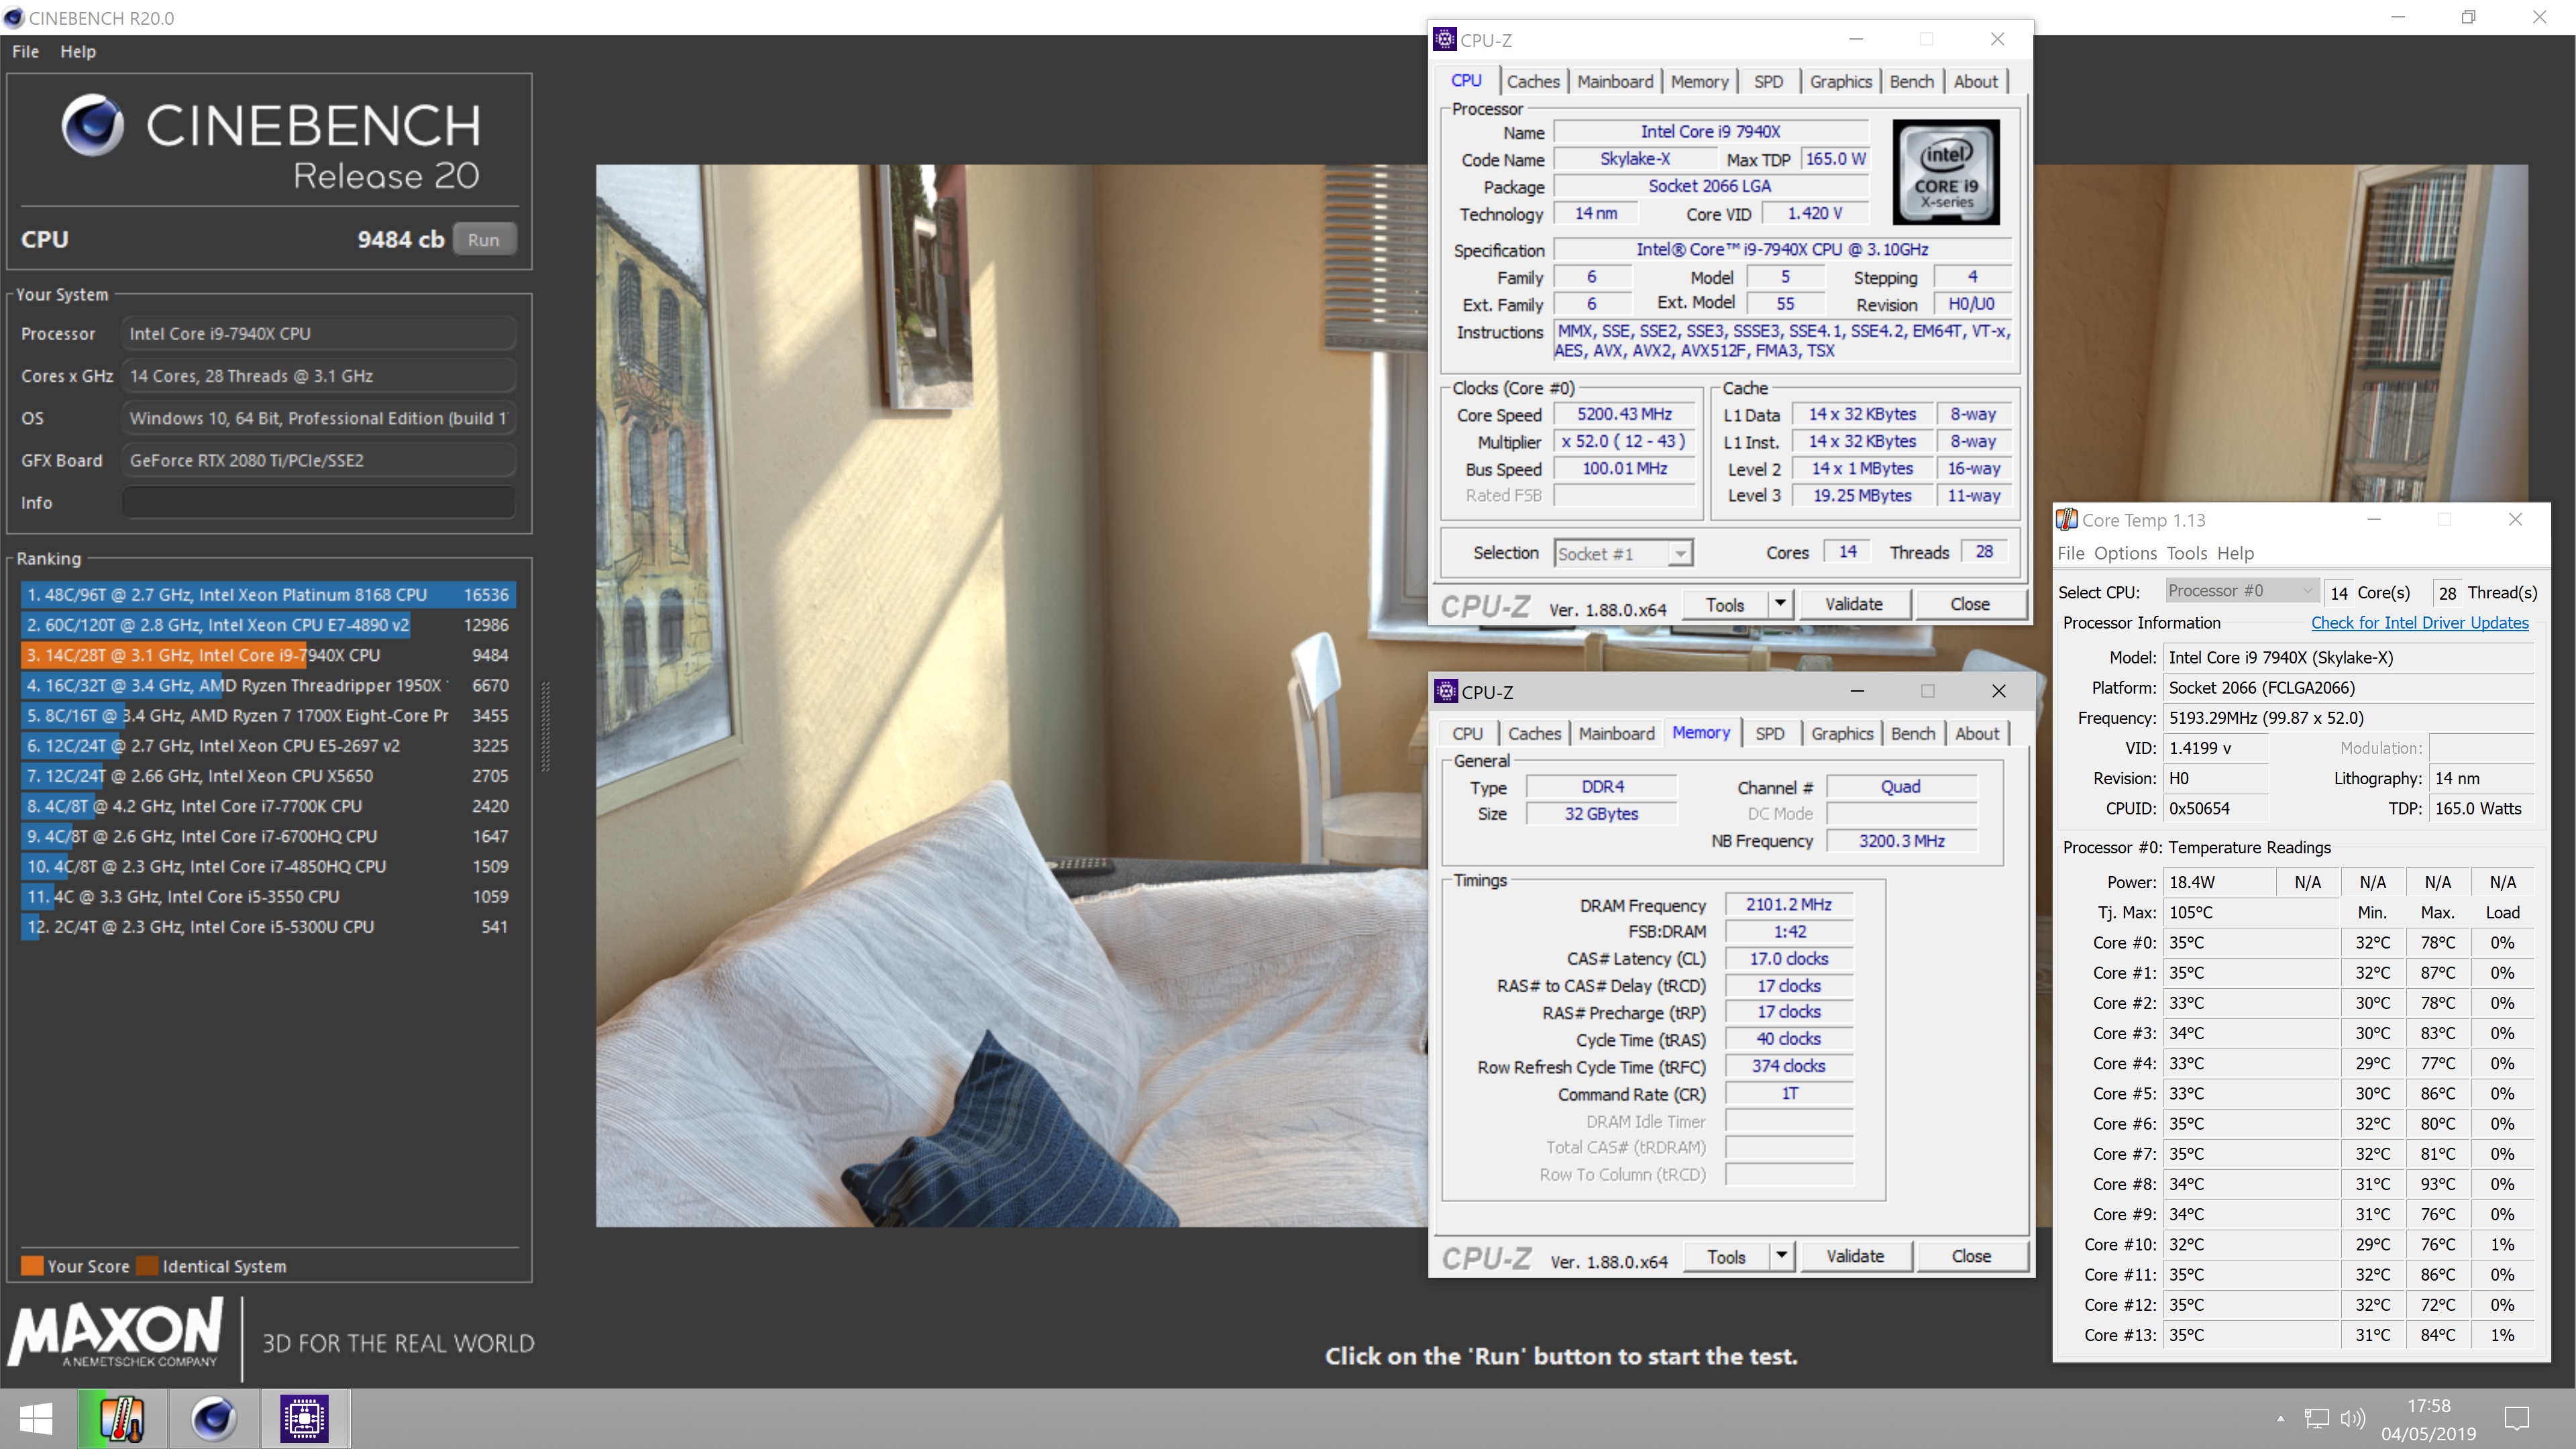Expand Tools dropdown arrow in lower CPU-Z
The width and height of the screenshot is (2576, 1449).
(1781, 1256)
